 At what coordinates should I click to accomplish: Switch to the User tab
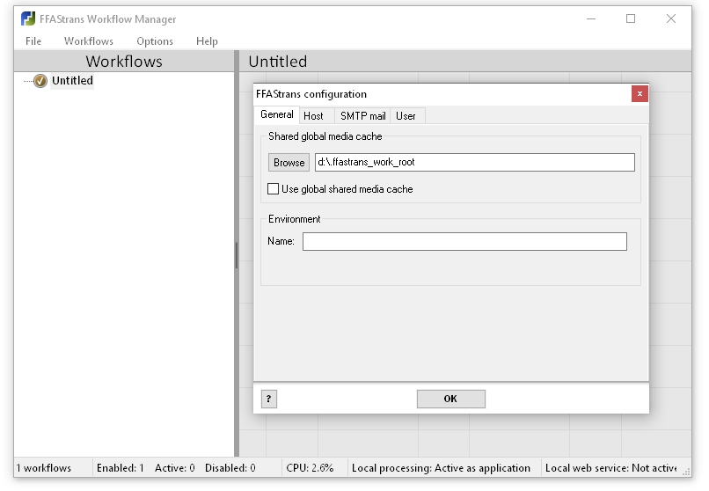click(x=406, y=116)
